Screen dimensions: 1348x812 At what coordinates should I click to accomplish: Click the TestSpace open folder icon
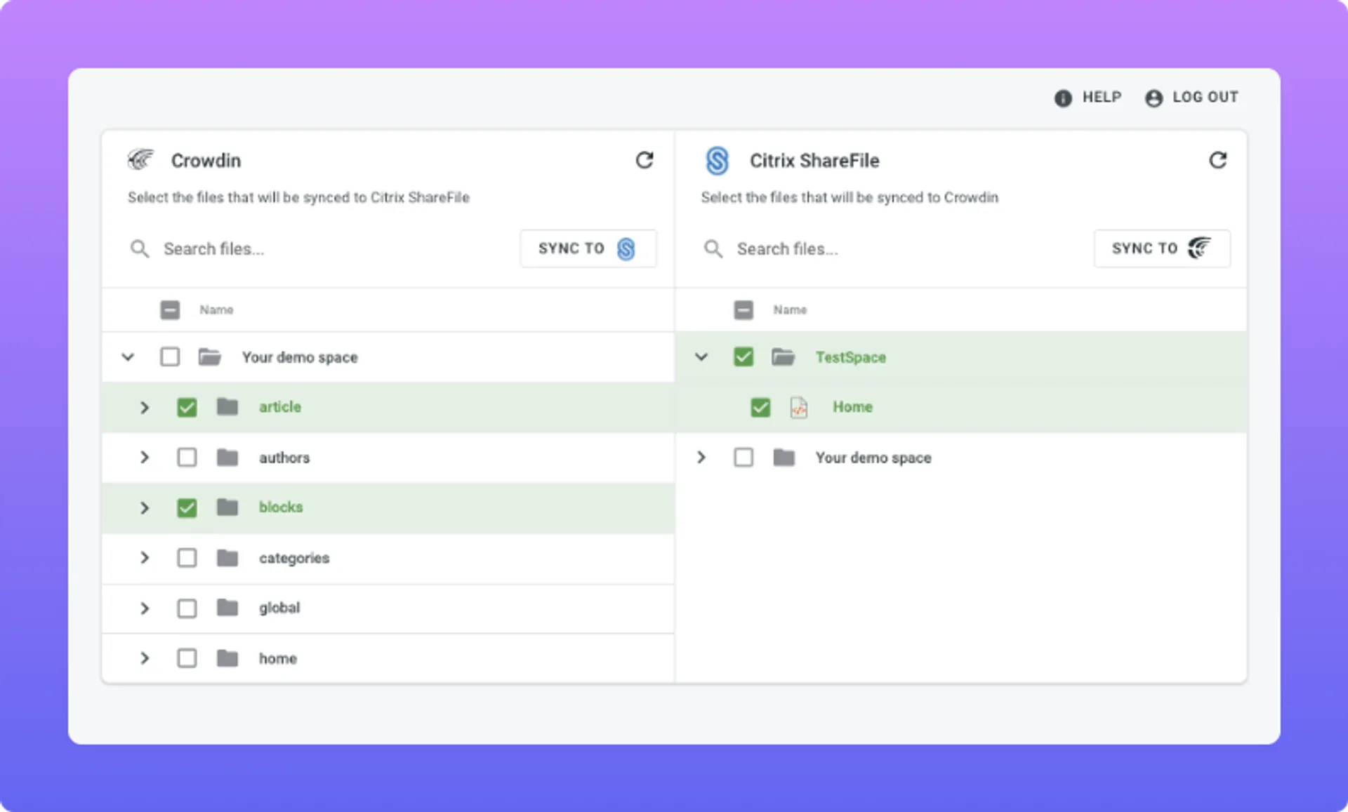click(x=784, y=357)
